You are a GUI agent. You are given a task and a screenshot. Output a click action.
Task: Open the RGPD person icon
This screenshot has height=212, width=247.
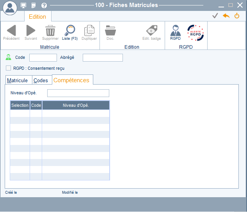click(x=175, y=33)
